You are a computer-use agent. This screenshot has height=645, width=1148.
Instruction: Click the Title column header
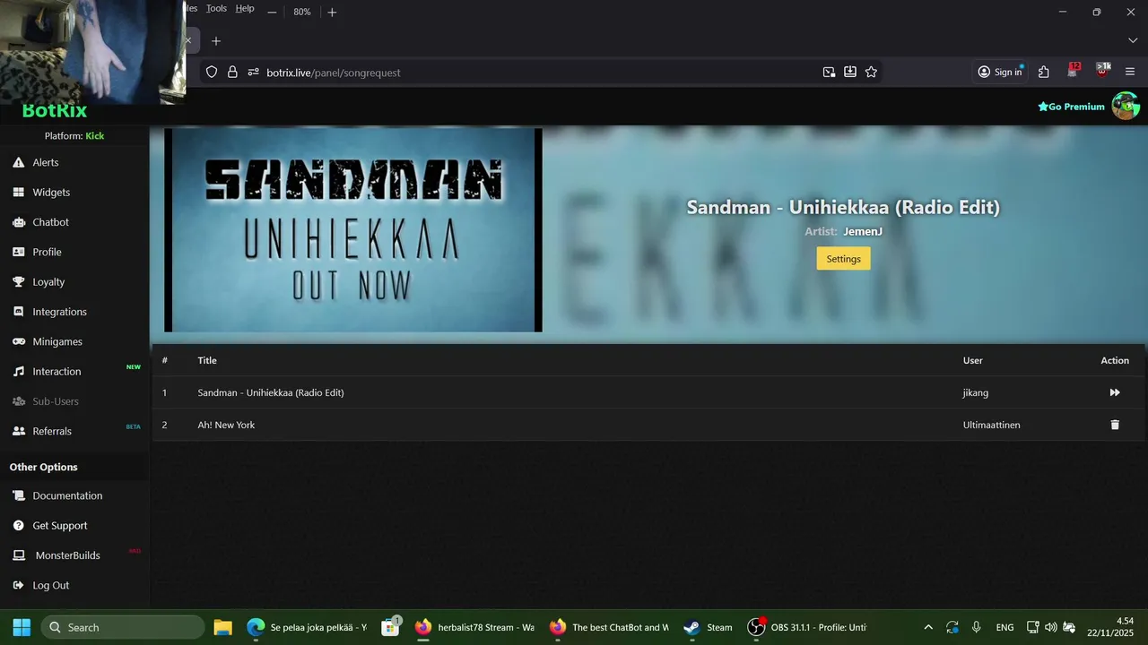[207, 360]
